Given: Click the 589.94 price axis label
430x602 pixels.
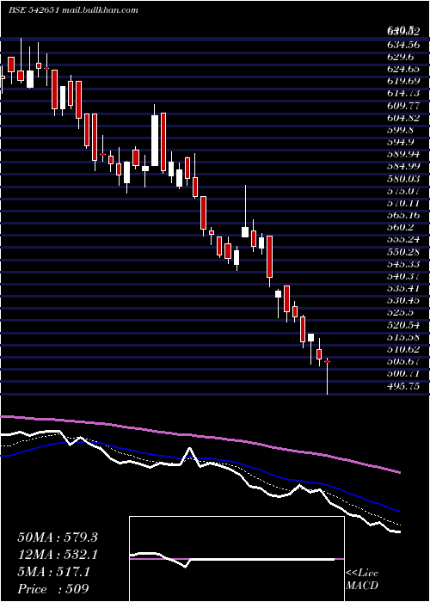Looking at the screenshot, I should pyautogui.click(x=403, y=154).
